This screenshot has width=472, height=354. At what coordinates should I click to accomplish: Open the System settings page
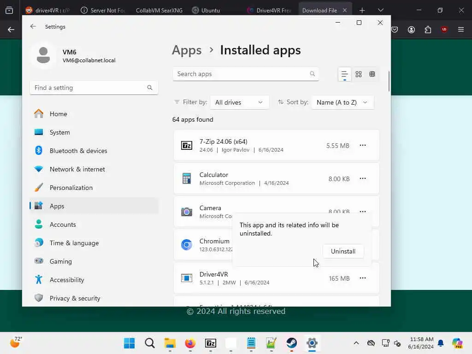coord(94,132)
